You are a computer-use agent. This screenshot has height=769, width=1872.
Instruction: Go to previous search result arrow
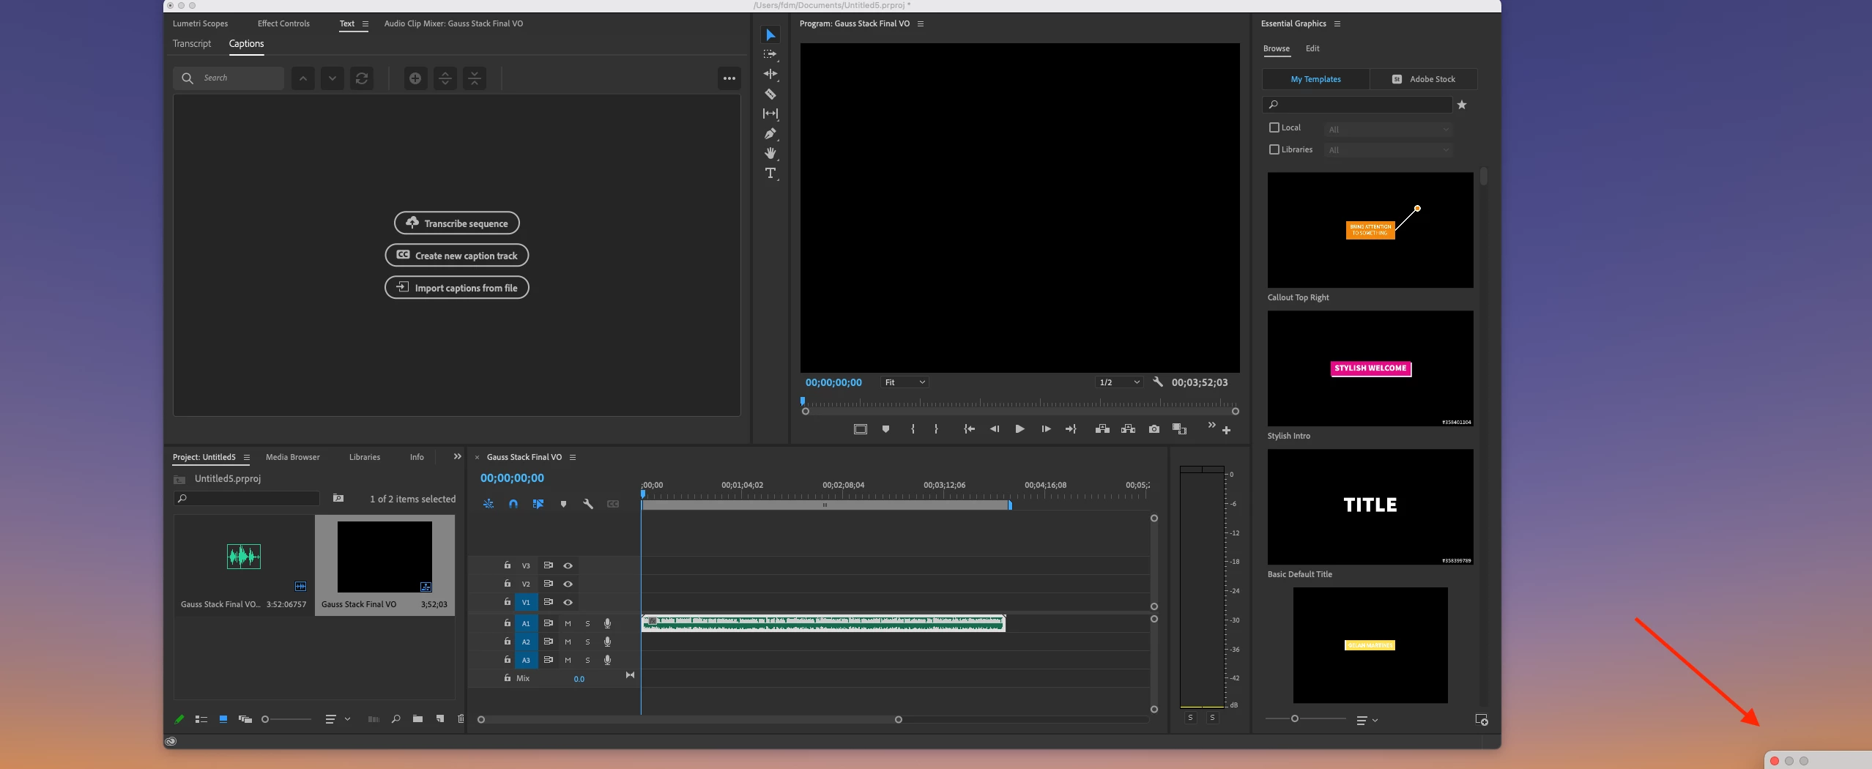(x=303, y=78)
